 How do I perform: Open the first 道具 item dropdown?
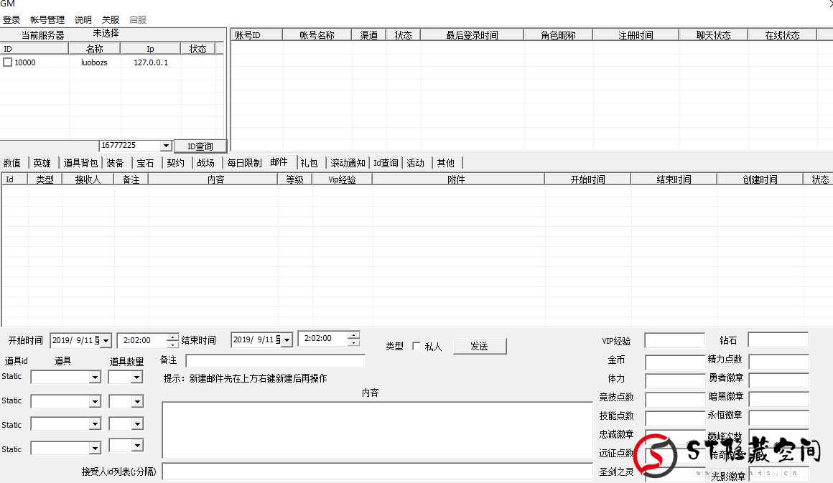pos(96,376)
